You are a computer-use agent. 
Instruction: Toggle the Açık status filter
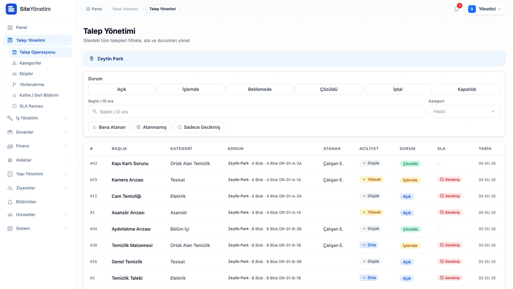point(122,89)
